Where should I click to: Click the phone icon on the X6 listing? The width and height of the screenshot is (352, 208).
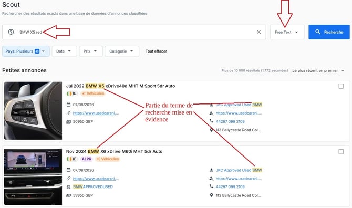(211, 186)
